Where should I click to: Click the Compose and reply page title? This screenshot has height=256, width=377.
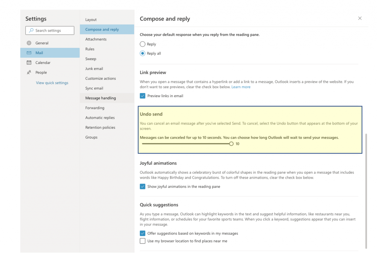(165, 19)
